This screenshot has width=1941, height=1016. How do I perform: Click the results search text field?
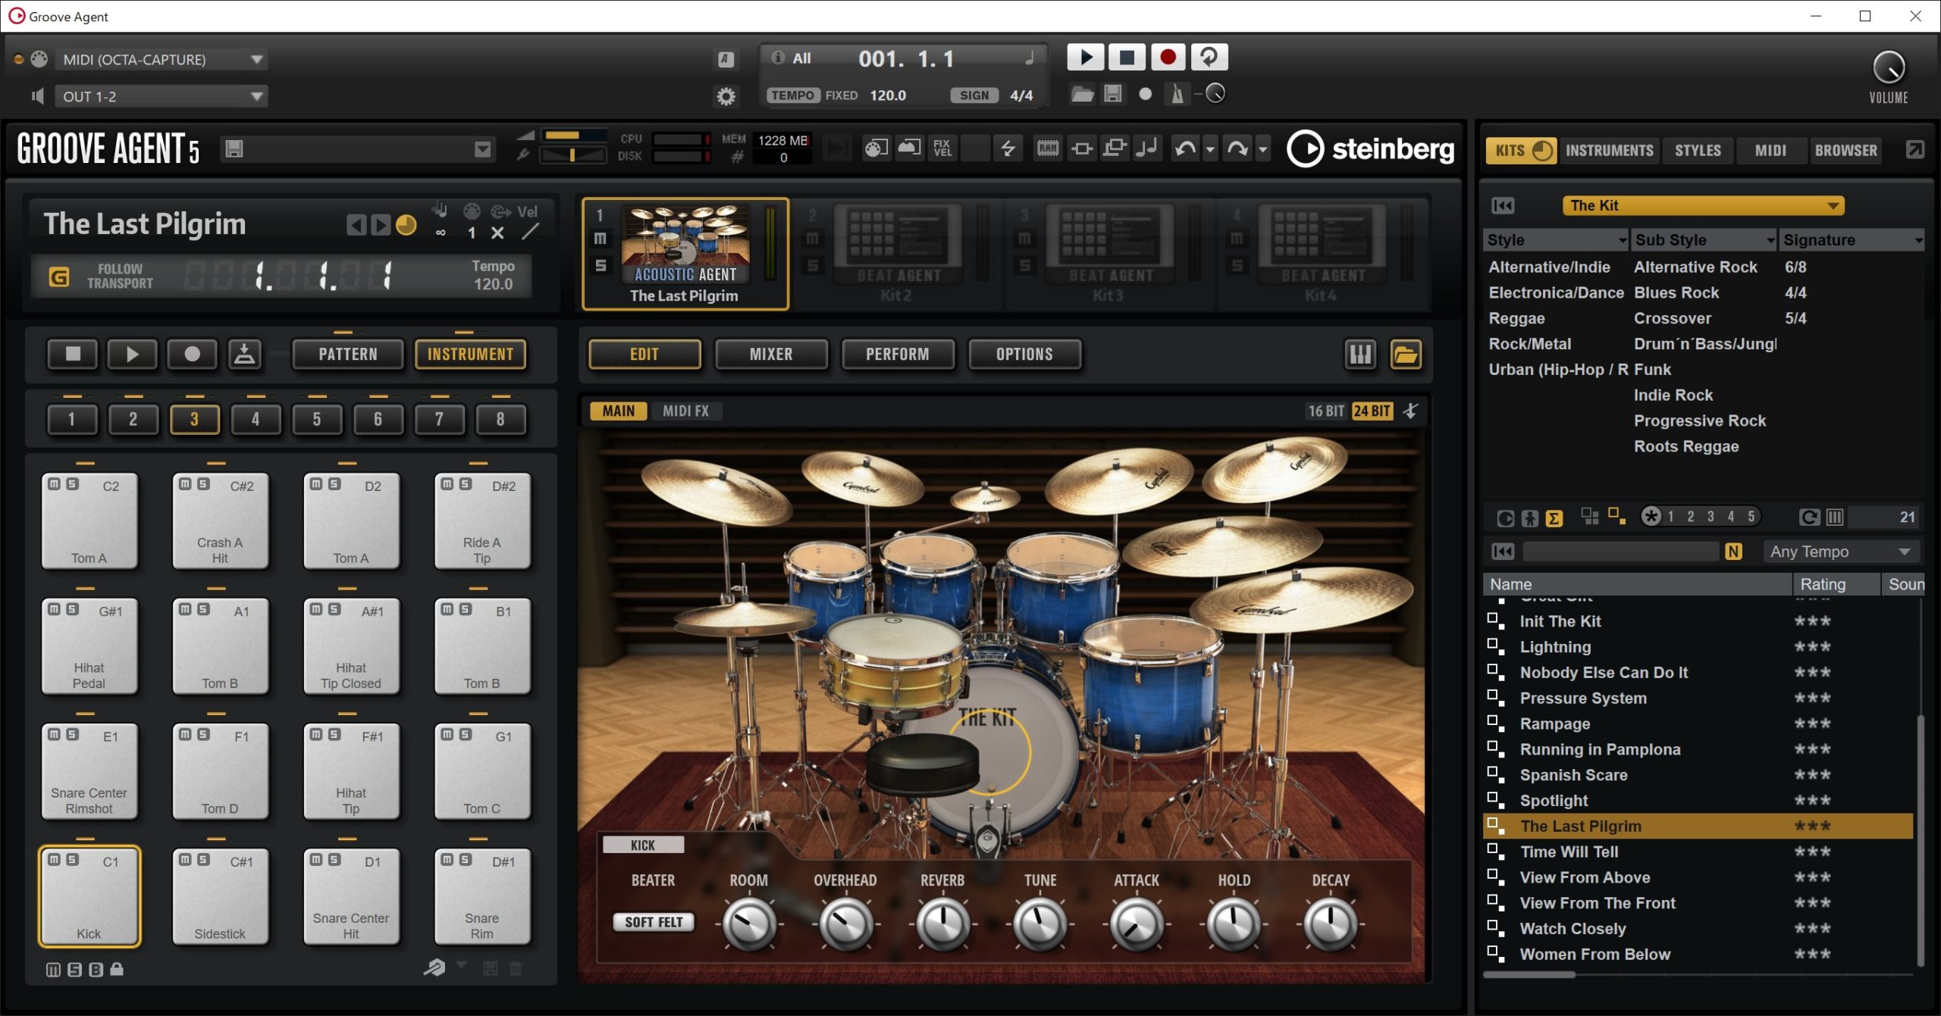coord(1620,552)
